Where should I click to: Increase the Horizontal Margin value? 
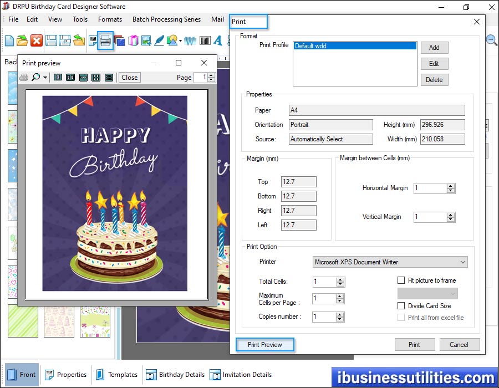(451, 186)
